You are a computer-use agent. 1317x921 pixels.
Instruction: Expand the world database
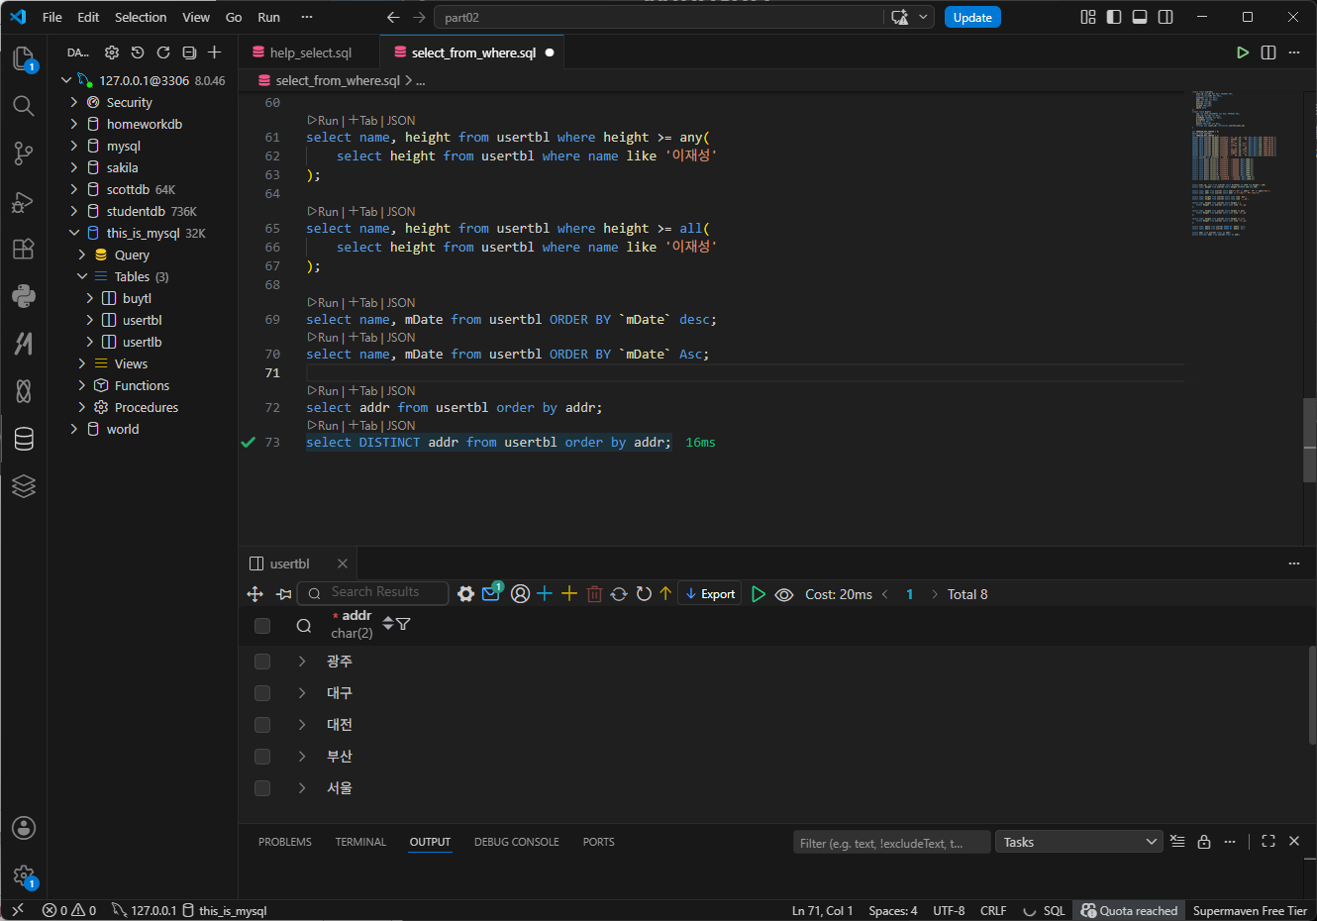coord(74,429)
